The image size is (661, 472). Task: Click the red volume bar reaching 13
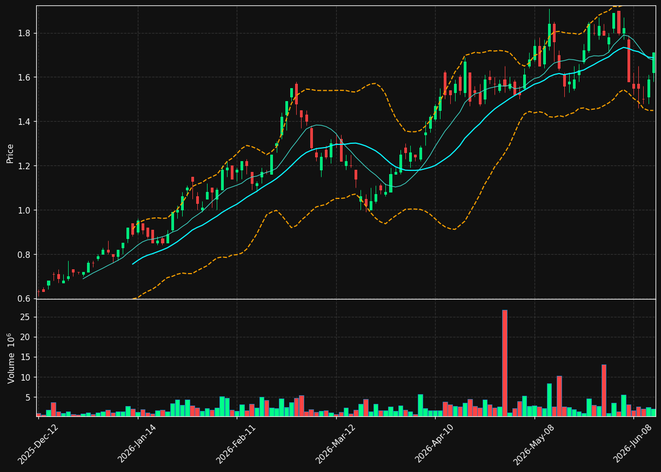coord(604,390)
